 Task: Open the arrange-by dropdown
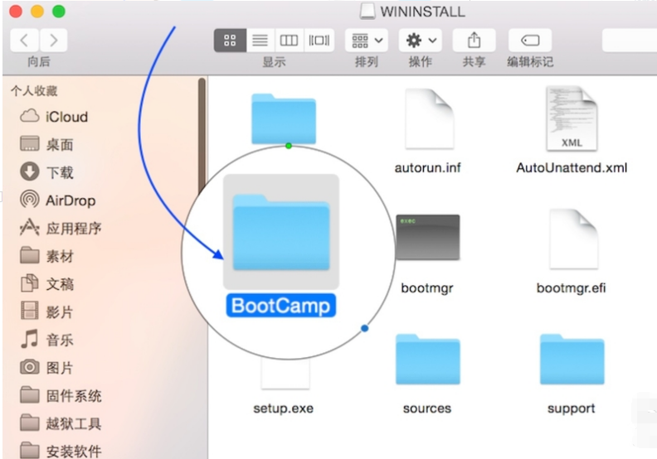click(366, 40)
